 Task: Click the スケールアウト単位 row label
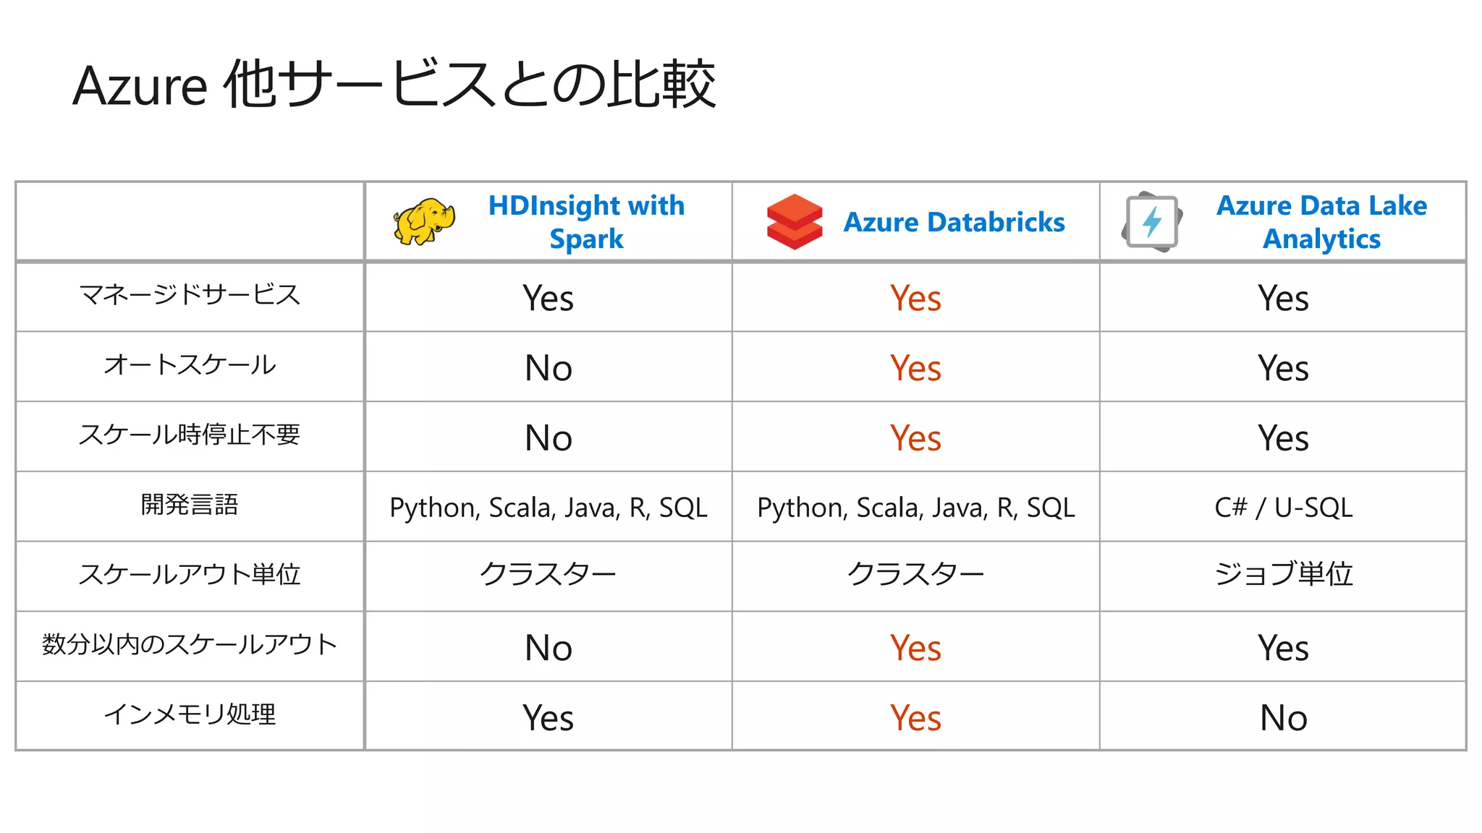click(x=190, y=574)
